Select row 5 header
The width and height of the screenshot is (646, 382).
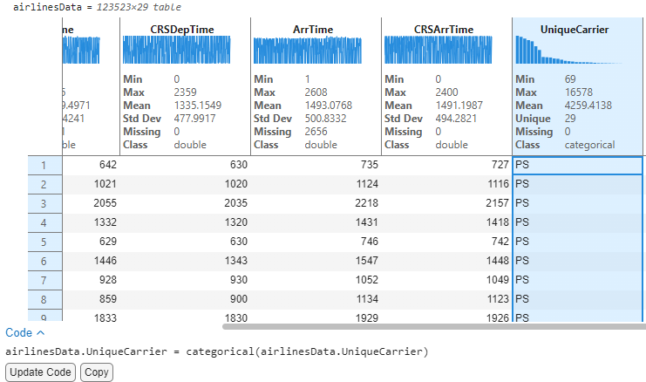(43, 241)
